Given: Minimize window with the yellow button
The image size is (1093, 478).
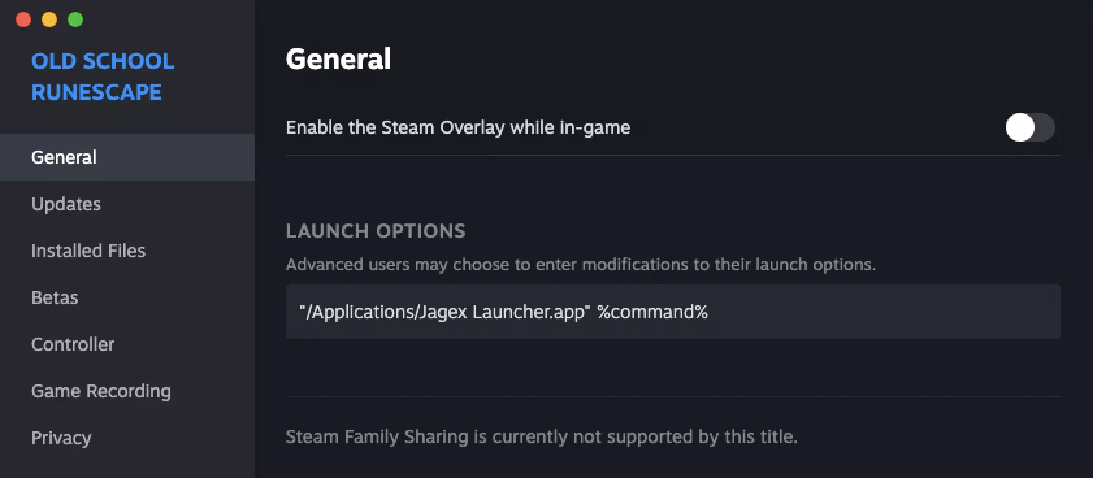Looking at the screenshot, I should pos(49,19).
